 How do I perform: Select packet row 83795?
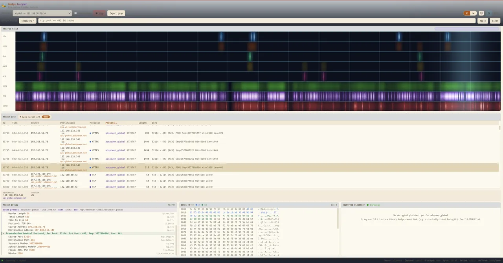pos(250,150)
